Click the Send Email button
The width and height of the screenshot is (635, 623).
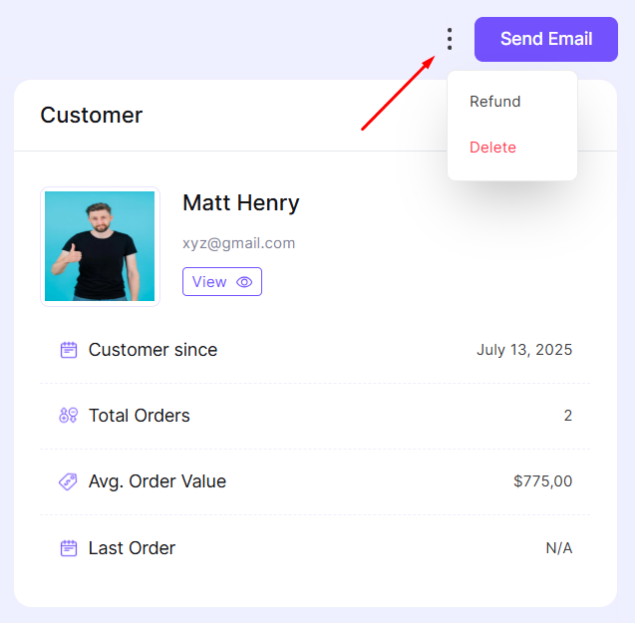[546, 39]
